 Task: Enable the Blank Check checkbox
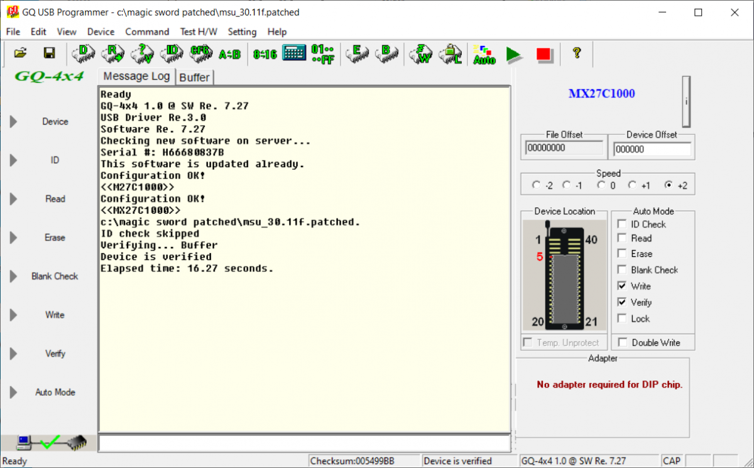pos(622,270)
